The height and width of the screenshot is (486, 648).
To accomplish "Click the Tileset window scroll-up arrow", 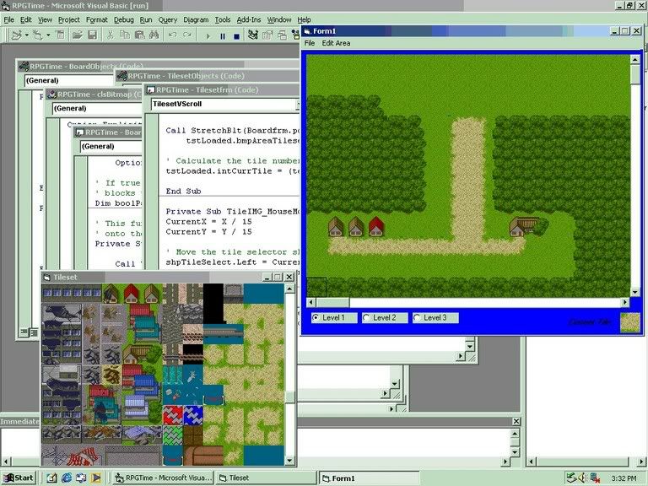I will tap(289, 289).
